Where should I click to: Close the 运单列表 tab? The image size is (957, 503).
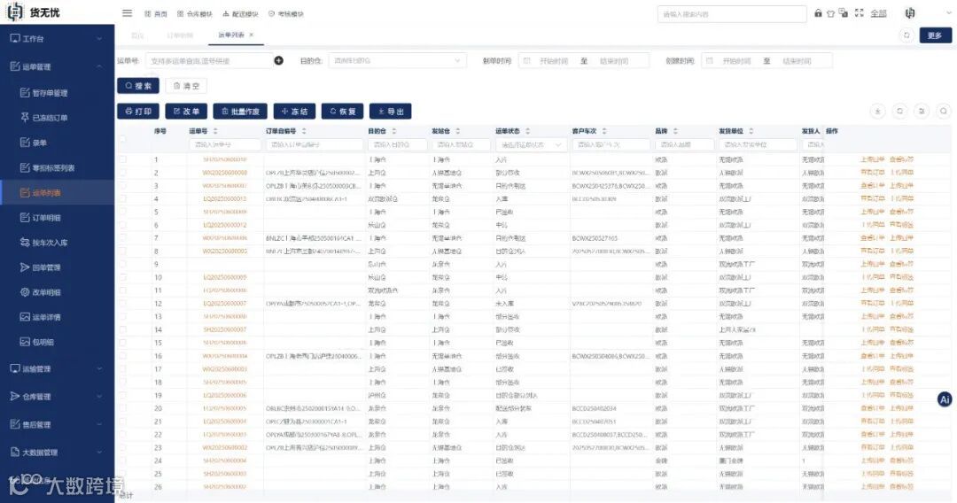click(252, 35)
